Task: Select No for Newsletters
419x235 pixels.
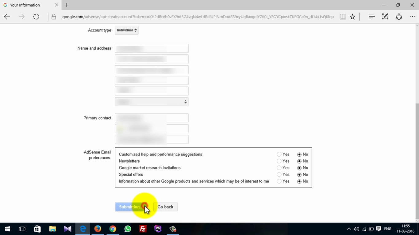Action: point(299,161)
